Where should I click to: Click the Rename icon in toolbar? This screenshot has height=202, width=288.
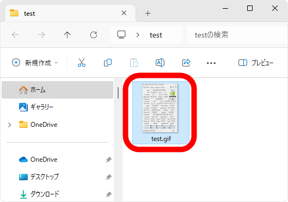click(x=160, y=63)
